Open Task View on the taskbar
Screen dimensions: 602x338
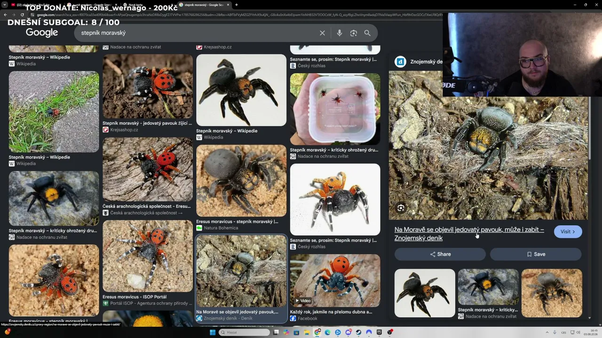(276, 332)
